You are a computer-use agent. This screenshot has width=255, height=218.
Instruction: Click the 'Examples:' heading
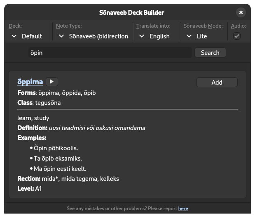tap(32, 138)
